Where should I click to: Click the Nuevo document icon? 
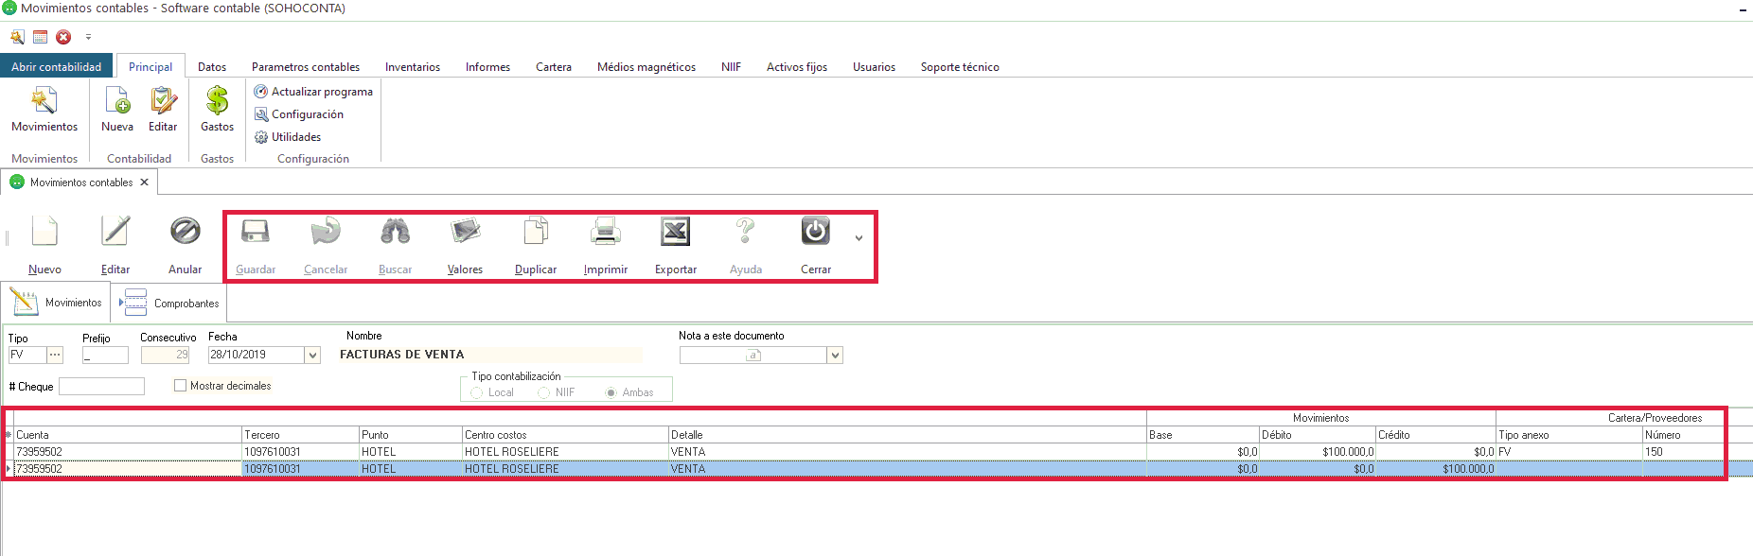(x=44, y=232)
